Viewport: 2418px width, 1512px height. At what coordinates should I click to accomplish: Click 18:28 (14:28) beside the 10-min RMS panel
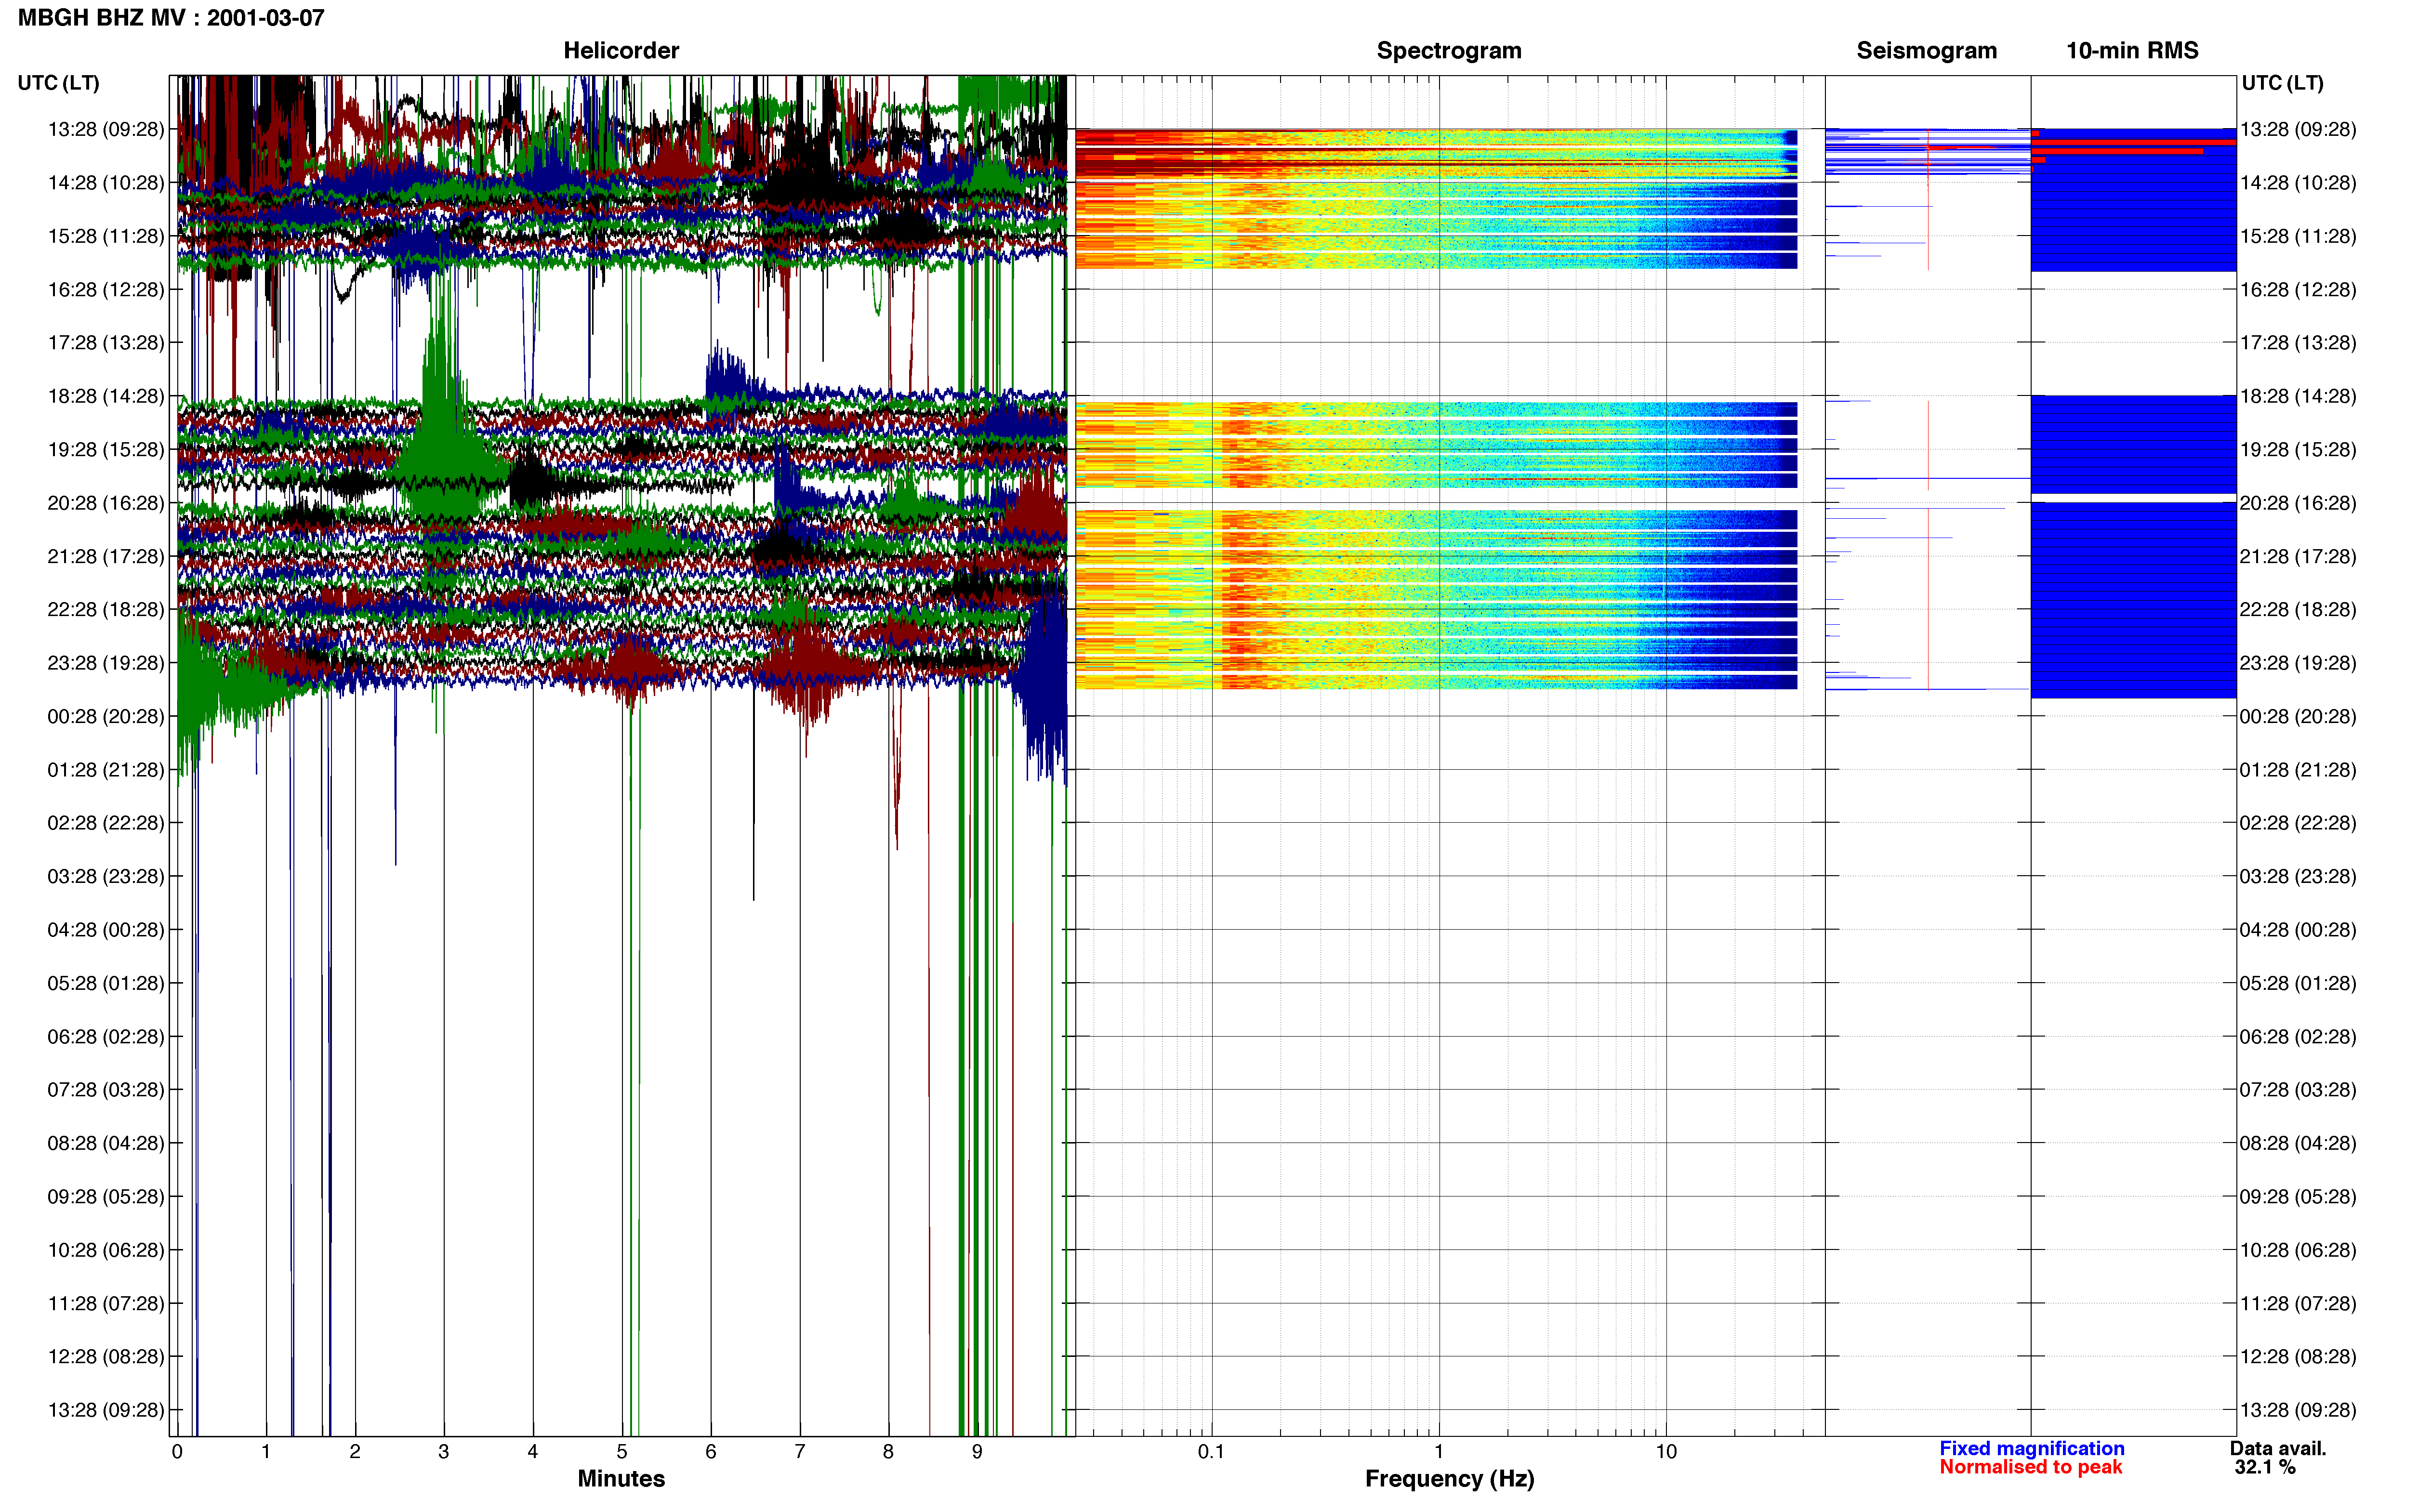click(x=2298, y=396)
